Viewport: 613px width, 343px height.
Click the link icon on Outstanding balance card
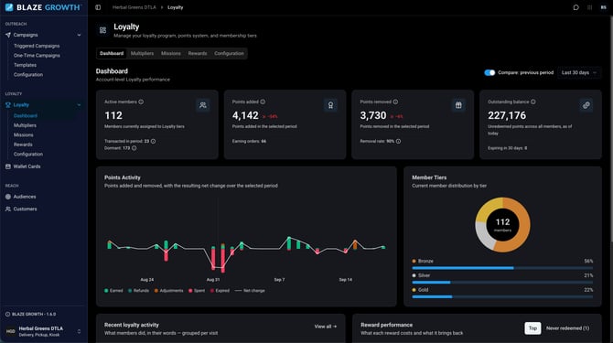point(586,105)
